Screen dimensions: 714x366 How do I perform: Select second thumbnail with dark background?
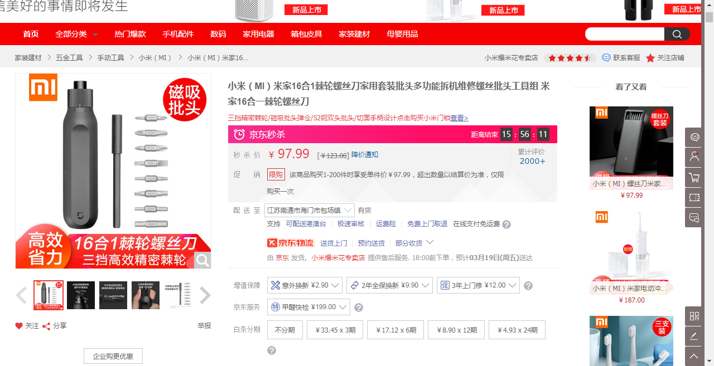coord(81,295)
